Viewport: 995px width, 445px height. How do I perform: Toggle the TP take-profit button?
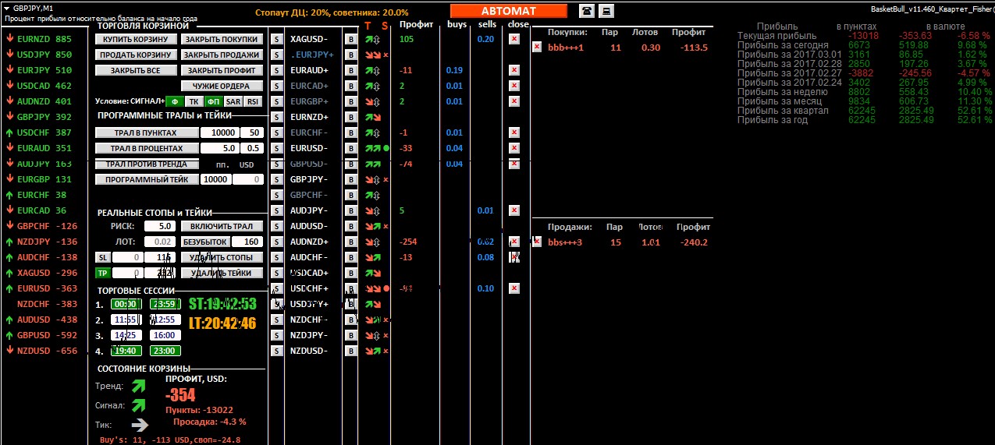[x=103, y=273]
